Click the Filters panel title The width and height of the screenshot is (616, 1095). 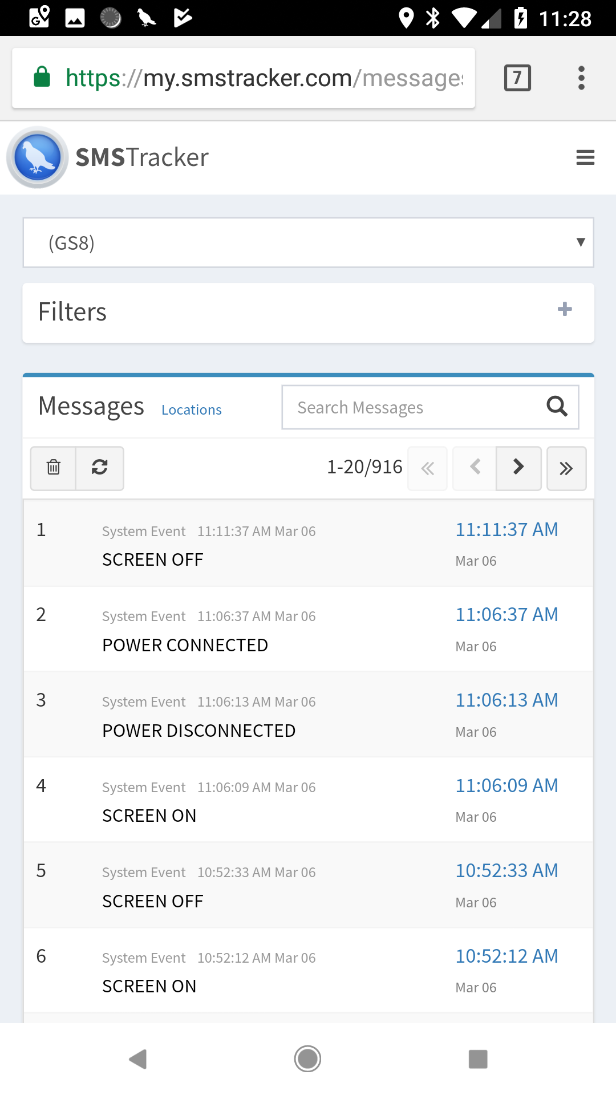[x=72, y=312]
